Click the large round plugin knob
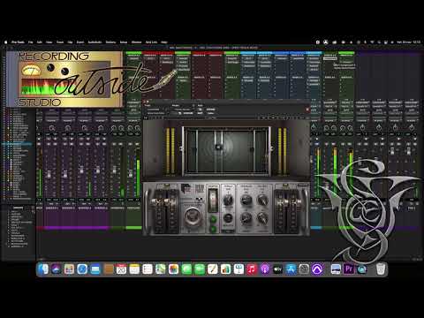The height and width of the screenshot is (318, 424). (x=192, y=216)
